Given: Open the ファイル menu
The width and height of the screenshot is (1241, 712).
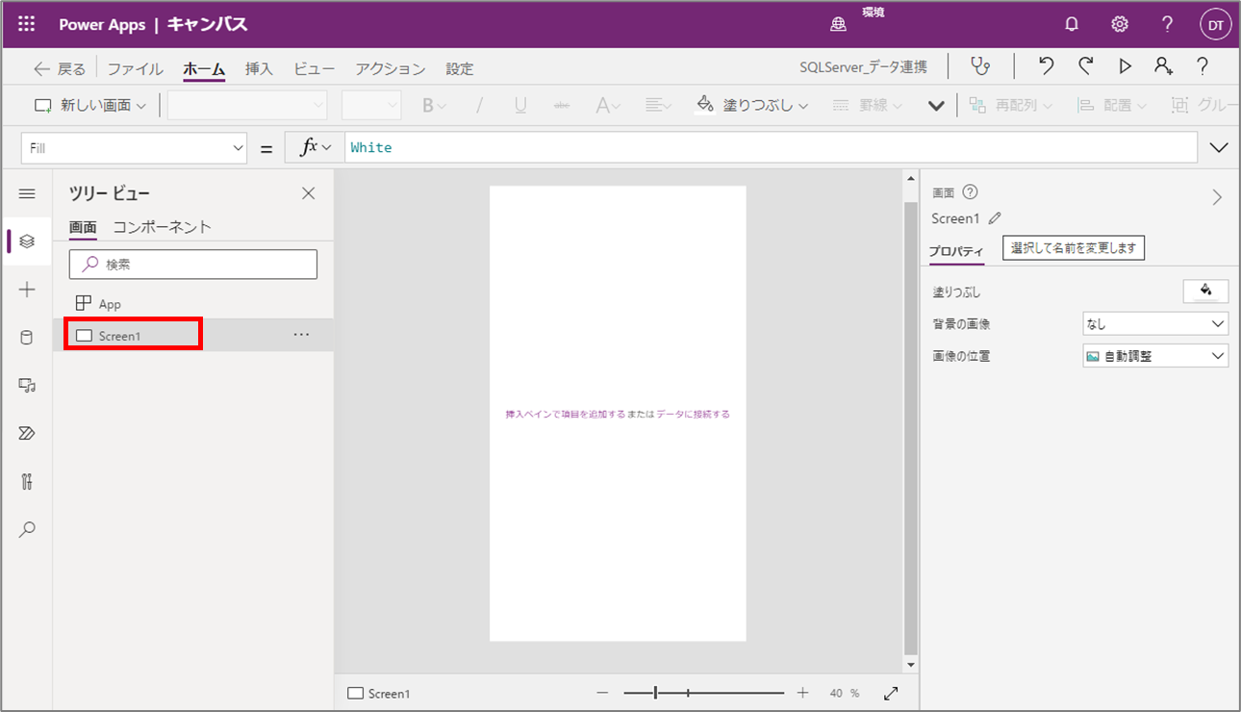Looking at the screenshot, I should pos(135,69).
